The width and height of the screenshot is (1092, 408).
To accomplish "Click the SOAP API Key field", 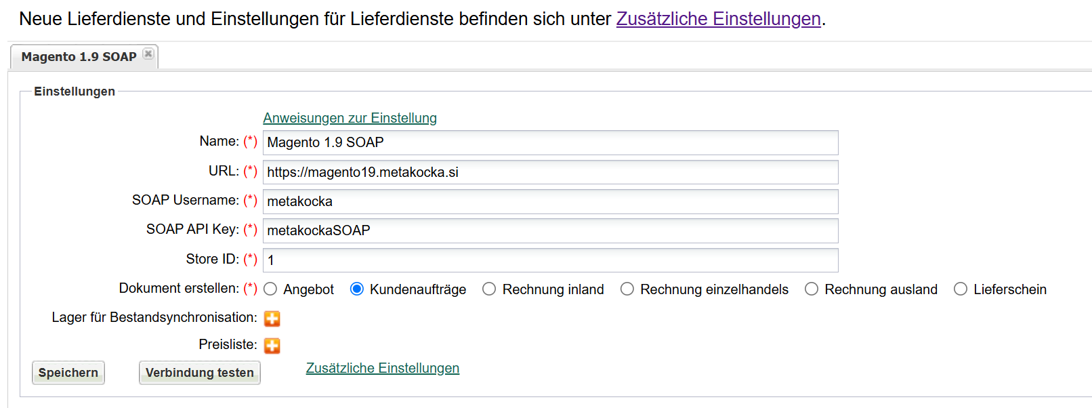I will click(551, 230).
